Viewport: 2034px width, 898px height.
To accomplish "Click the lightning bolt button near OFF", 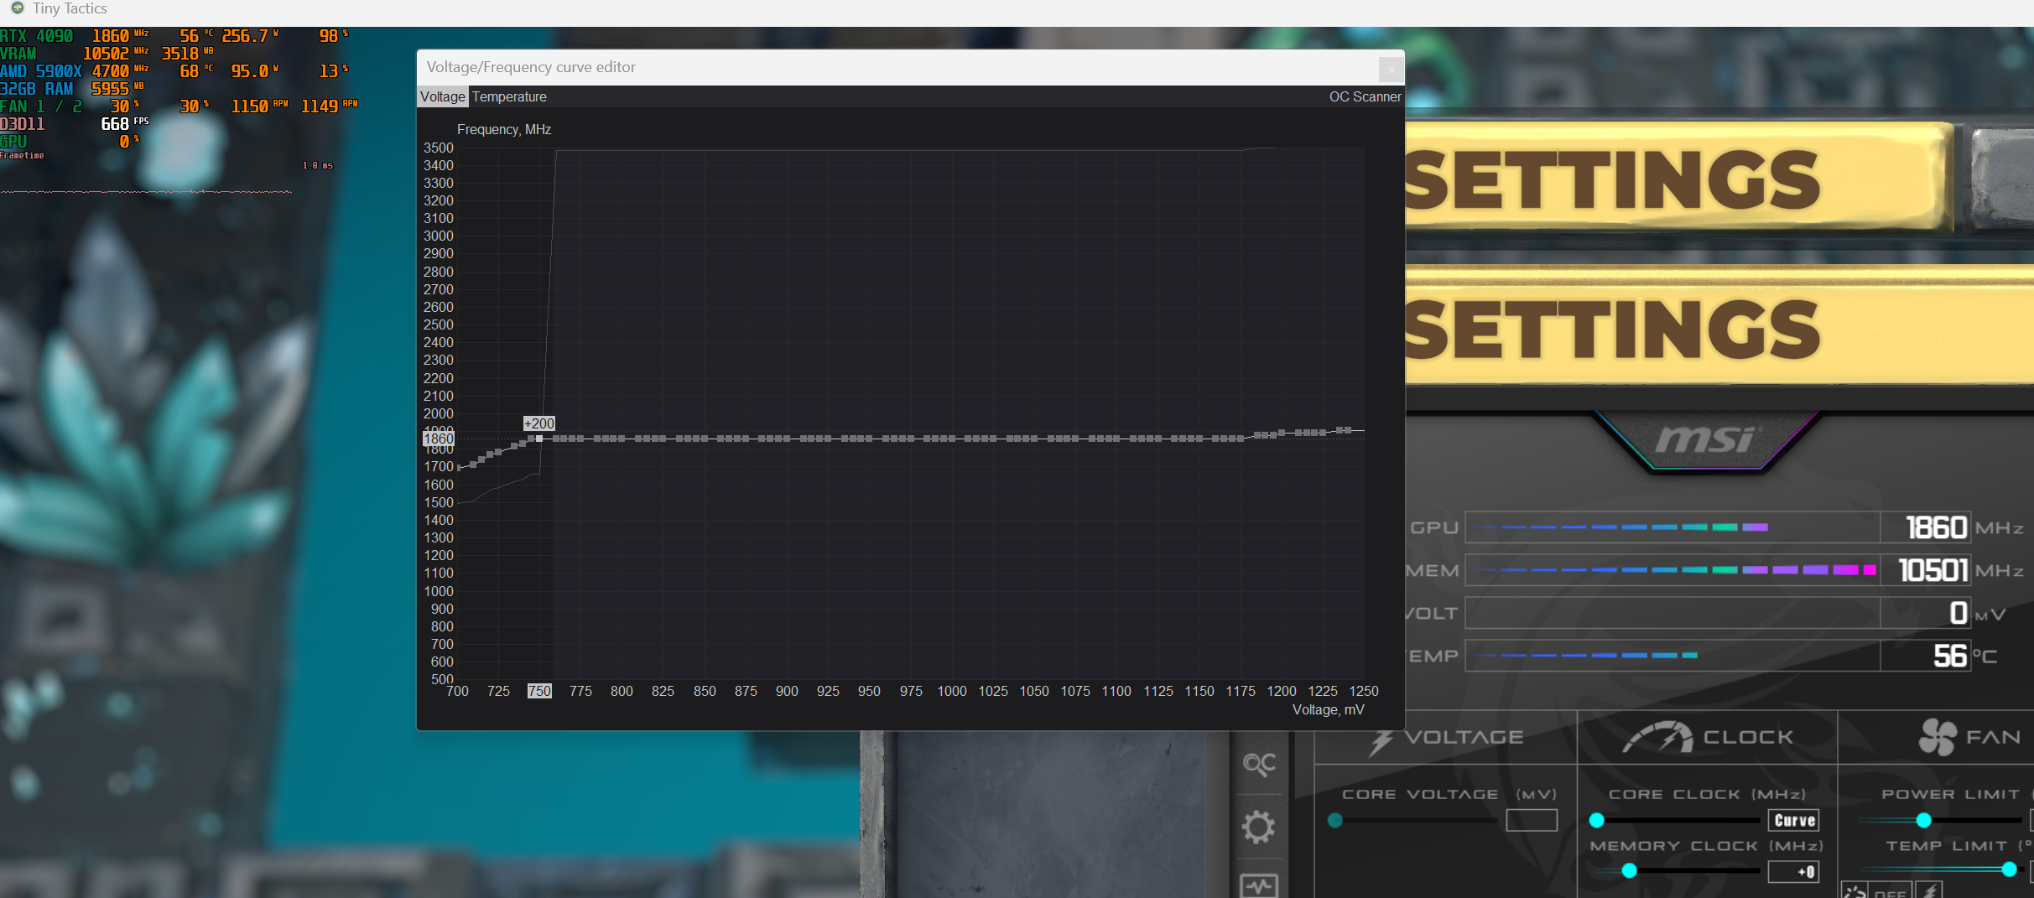I will pos(1927,893).
